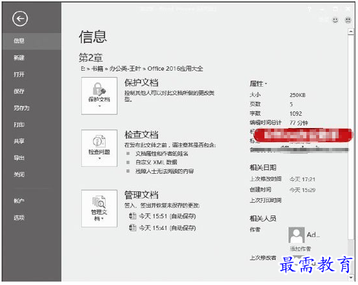The image size is (358, 285).
Task: Click the back arrow circle button
Action: (x=20, y=19)
